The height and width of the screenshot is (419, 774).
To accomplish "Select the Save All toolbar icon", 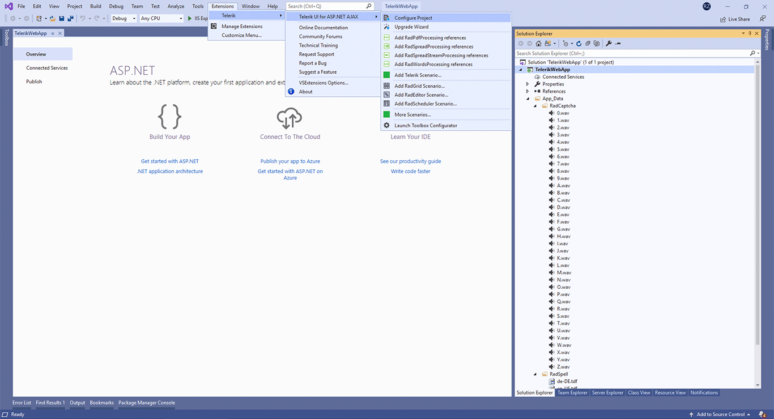I will 70,18.
